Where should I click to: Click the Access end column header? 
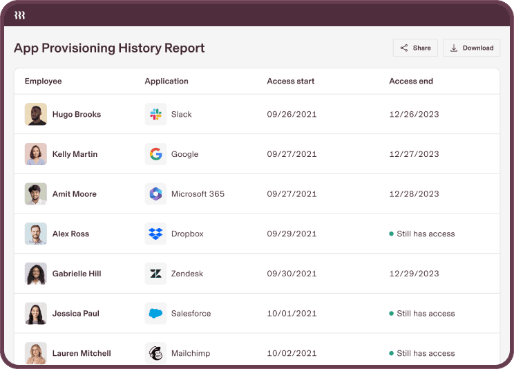(x=411, y=82)
